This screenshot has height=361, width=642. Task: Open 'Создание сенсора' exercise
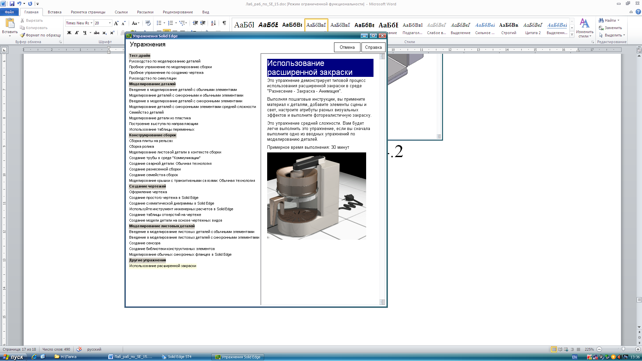coord(145,243)
